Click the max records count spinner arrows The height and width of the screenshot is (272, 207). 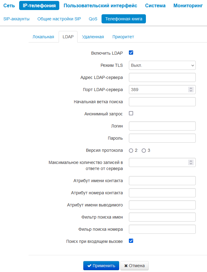191,162
